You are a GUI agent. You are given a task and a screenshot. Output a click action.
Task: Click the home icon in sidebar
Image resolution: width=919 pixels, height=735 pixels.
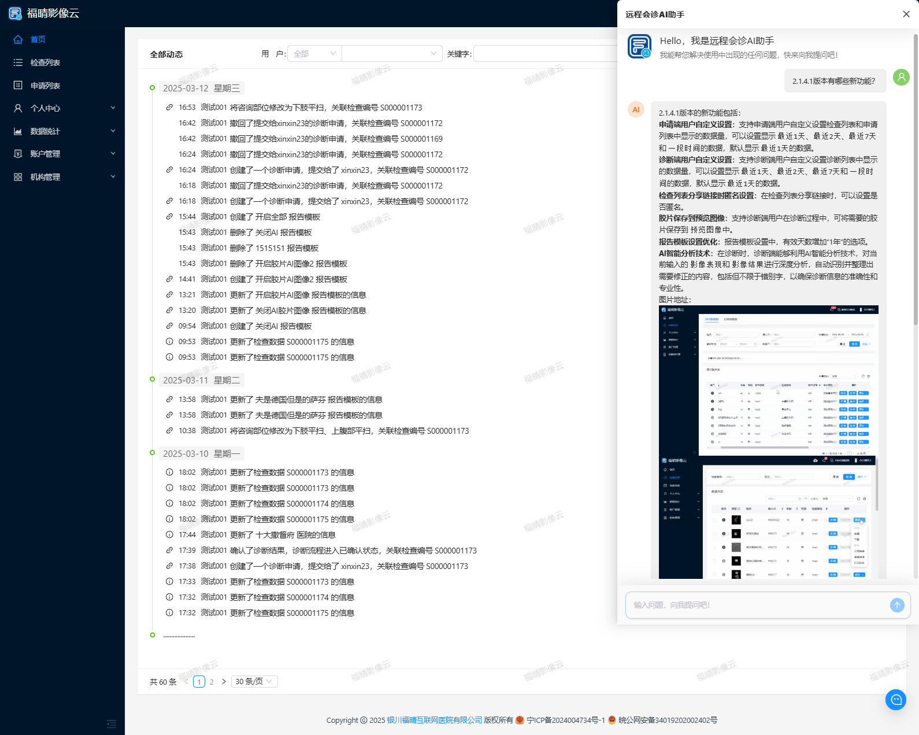pos(18,39)
